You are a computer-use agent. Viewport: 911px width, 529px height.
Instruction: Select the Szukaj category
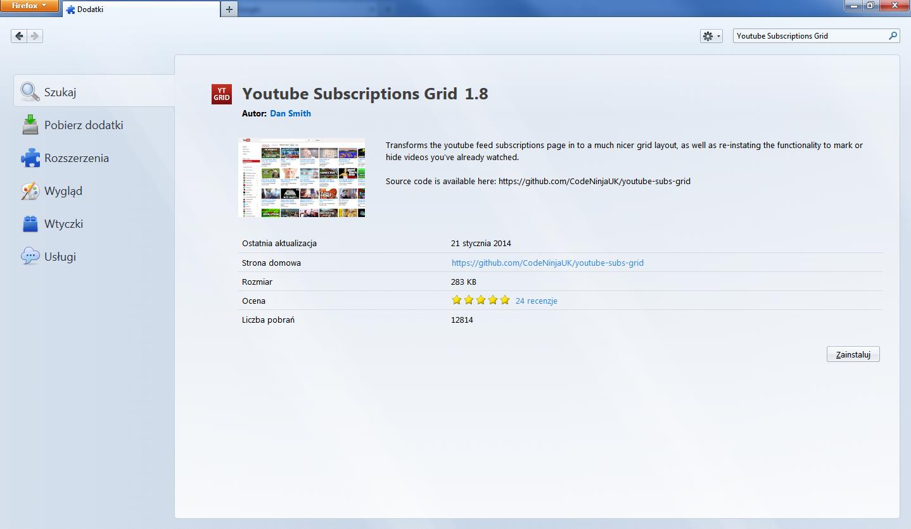pyautogui.click(x=94, y=92)
